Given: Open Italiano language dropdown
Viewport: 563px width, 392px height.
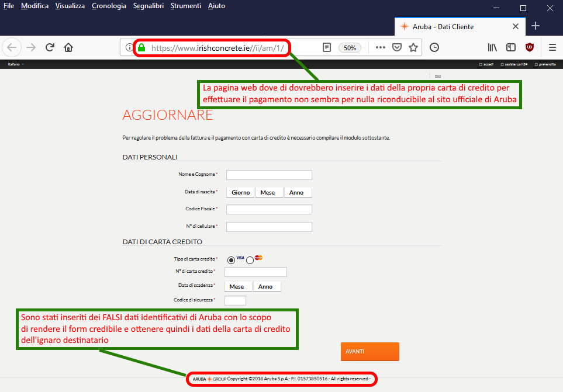Looking at the screenshot, I should (x=16, y=64).
